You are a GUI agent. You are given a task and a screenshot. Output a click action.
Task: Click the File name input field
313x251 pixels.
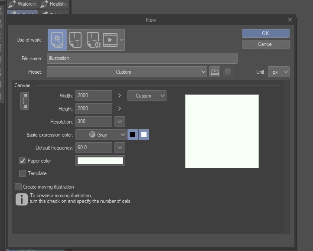pos(142,59)
